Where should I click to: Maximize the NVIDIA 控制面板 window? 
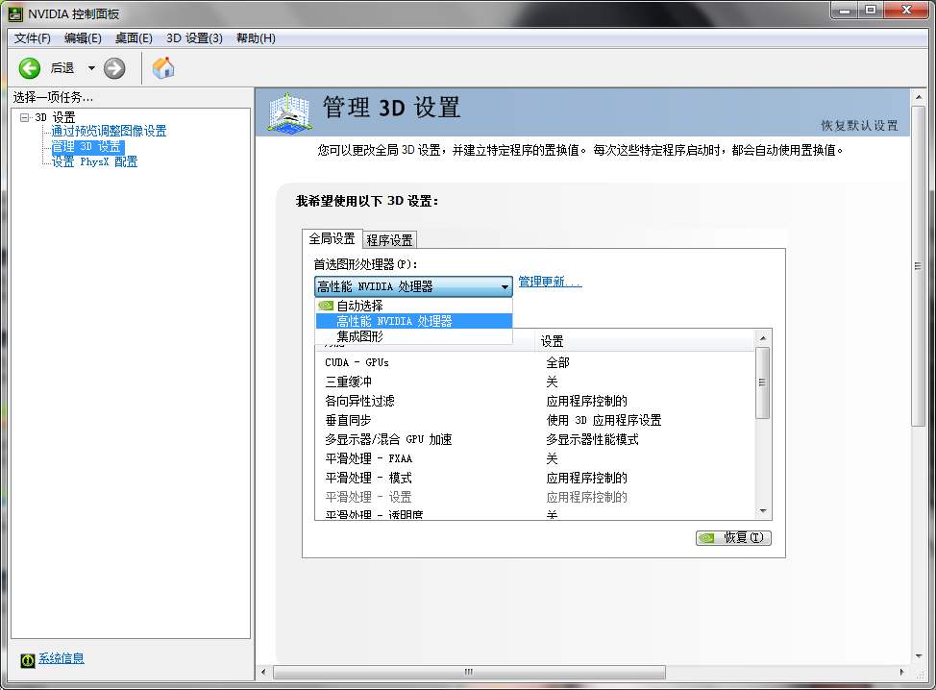click(x=871, y=10)
